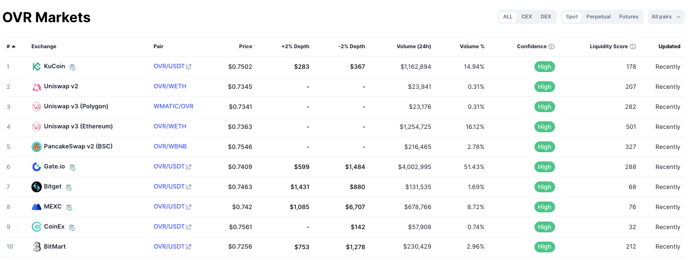The image size is (688, 260).
Task: Click the BitMart exchange logo icon
Action: pyautogui.click(x=36, y=247)
